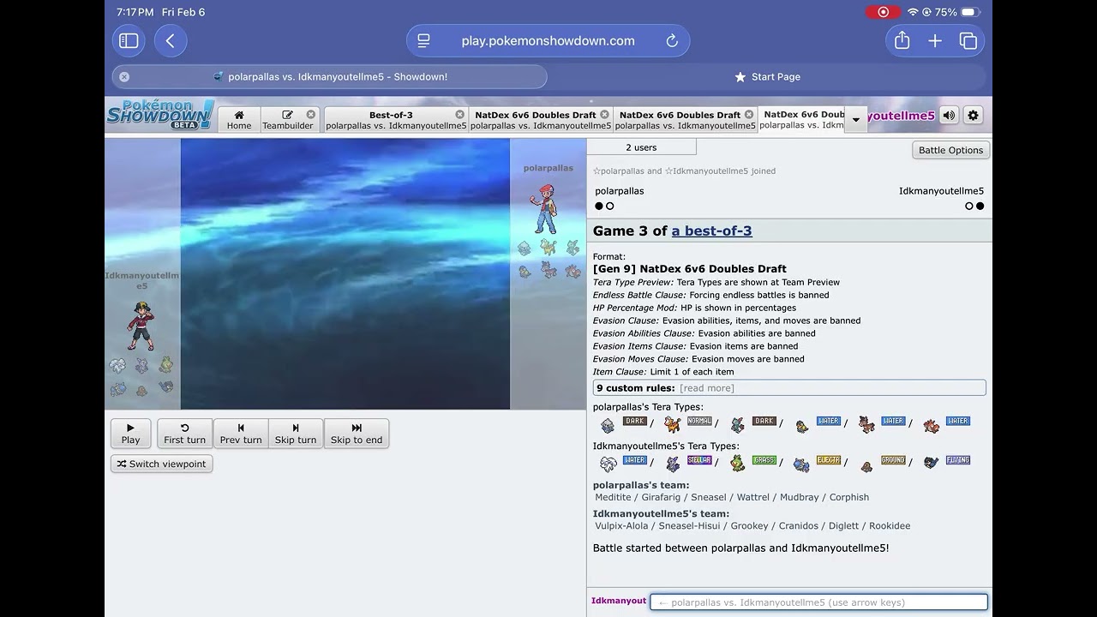
Task: Focus the battle chat input field
Action: pos(818,602)
